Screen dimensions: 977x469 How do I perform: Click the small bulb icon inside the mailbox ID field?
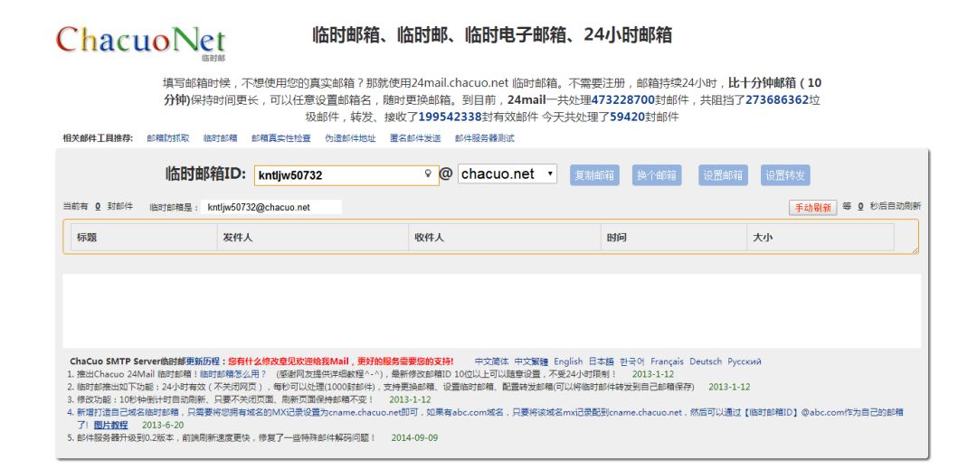(x=428, y=174)
